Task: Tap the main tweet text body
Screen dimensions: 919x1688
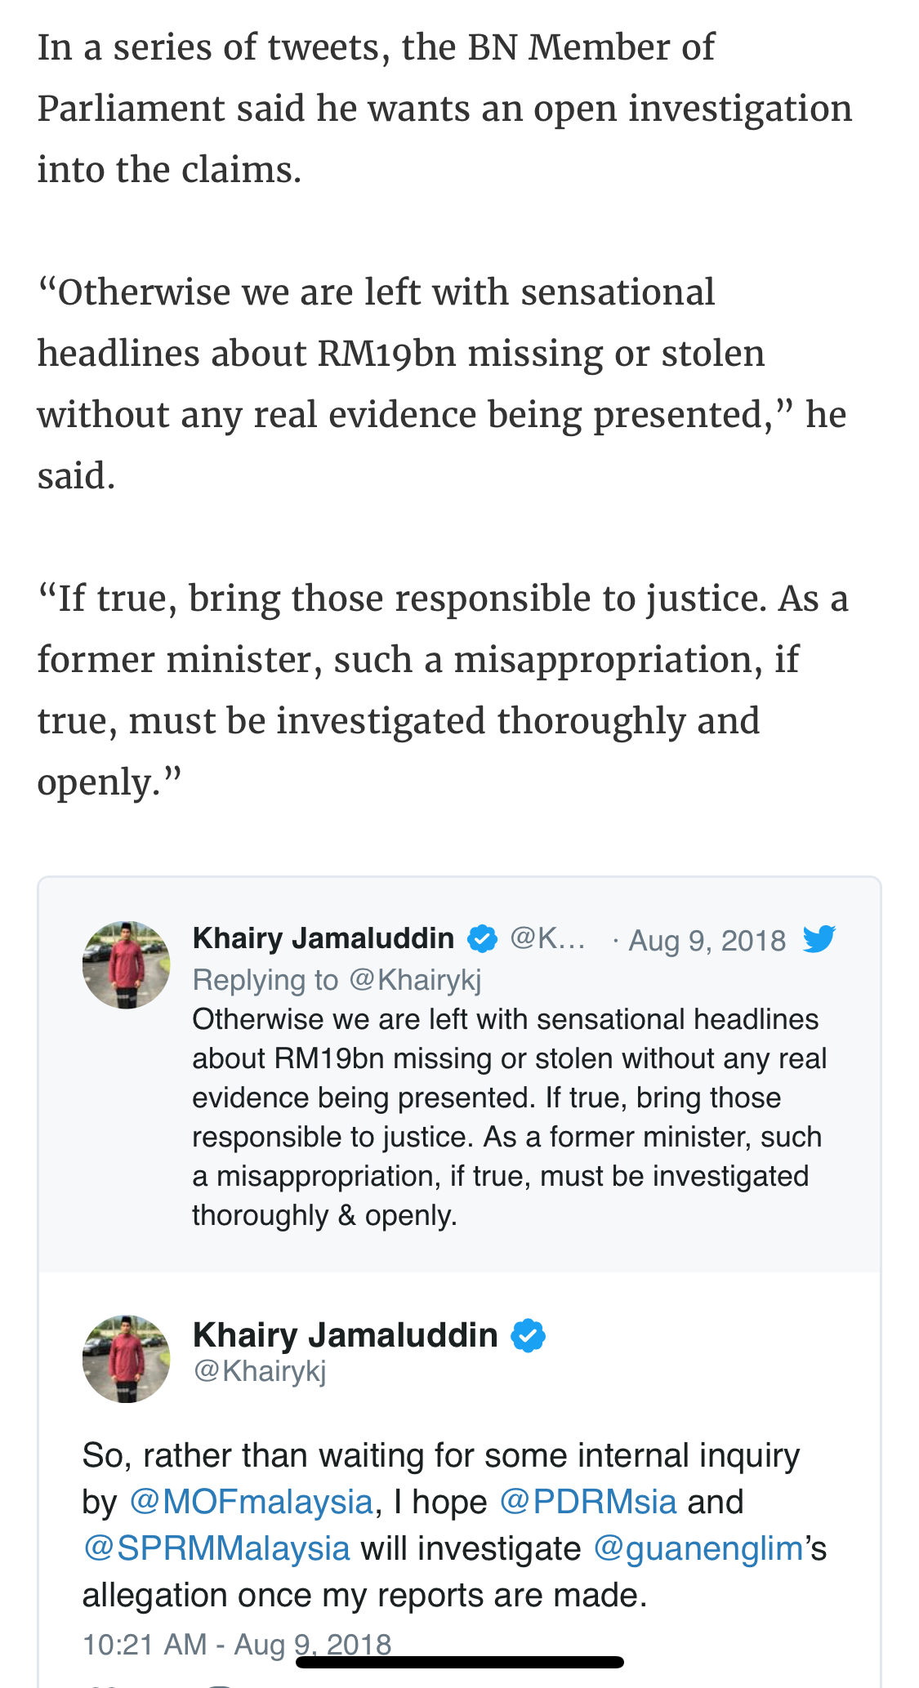Action: coord(454,1525)
